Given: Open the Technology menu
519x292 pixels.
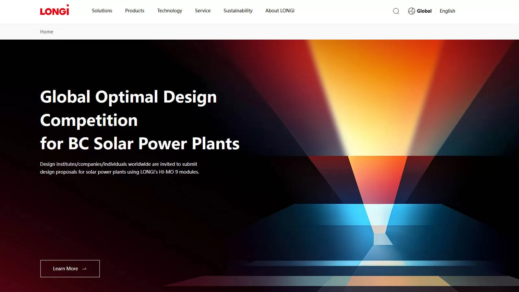Looking at the screenshot, I should (x=170, y=11).
